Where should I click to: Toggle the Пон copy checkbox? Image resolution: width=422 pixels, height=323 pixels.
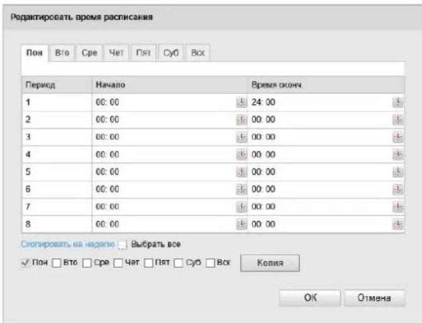tap(25, 263)
